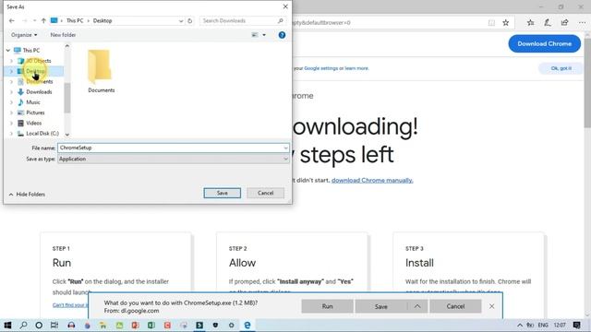This screenshot has height=332, width=591.
Task: Open download Chrome manually link
Action: [x=372, y=181]
